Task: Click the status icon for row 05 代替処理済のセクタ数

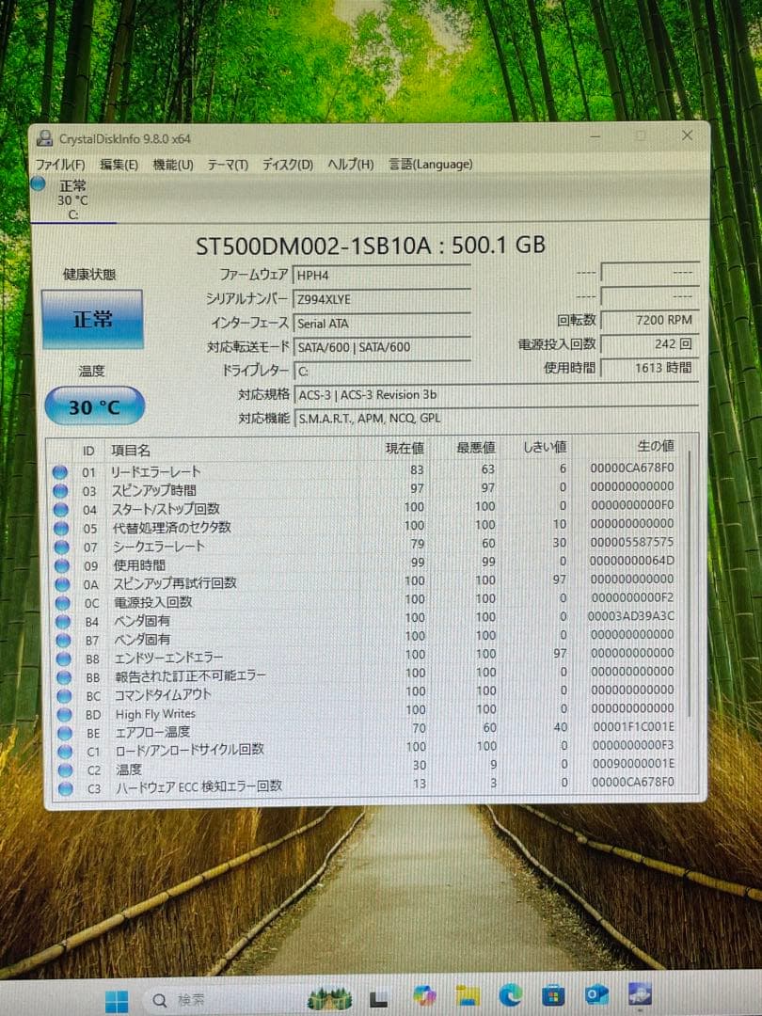Action: tap(61, 529)
